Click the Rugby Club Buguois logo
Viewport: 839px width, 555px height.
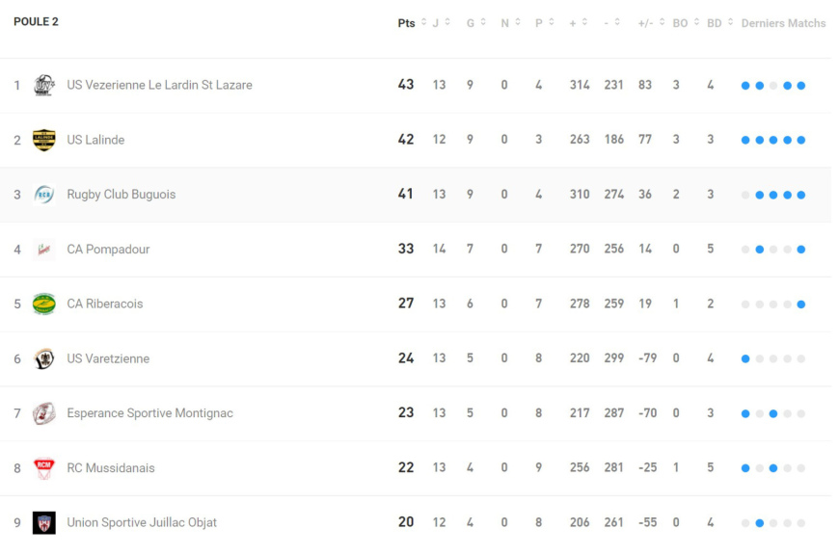(x=43, y=195)
